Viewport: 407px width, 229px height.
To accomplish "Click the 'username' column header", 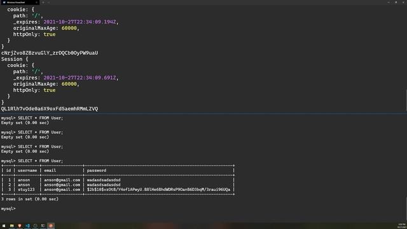I will pos(27,170).
